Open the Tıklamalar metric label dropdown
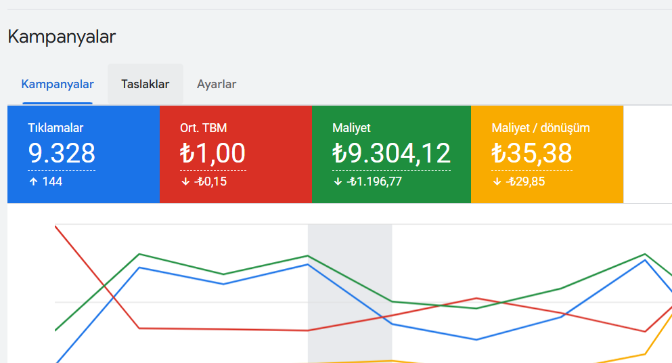The image size is (672, 363). pos(55,127)
